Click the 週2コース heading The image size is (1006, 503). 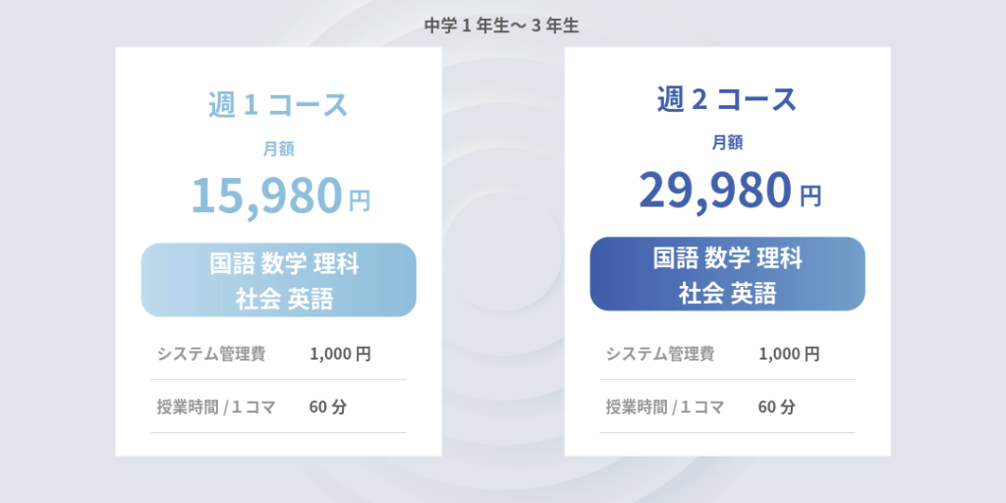727,99
